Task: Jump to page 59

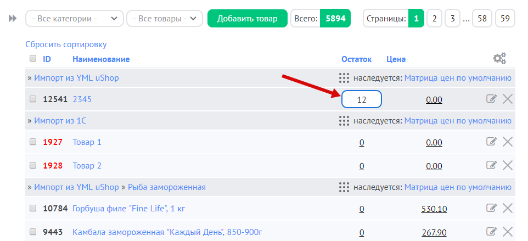Action: [505, 19]
